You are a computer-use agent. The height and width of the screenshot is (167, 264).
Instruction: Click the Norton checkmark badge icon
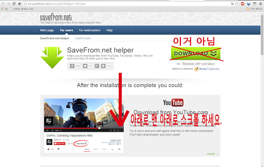[x=196, y=69]
